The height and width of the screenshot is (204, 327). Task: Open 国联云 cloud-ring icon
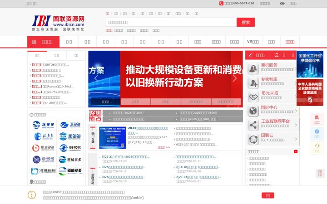pyautogui.click(x=253, y=139)
